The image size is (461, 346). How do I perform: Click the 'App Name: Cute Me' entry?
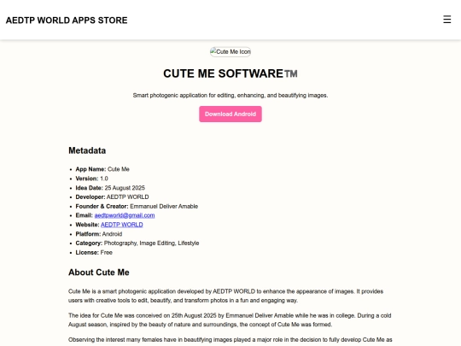pyautogui.click(x=102, y=169)
